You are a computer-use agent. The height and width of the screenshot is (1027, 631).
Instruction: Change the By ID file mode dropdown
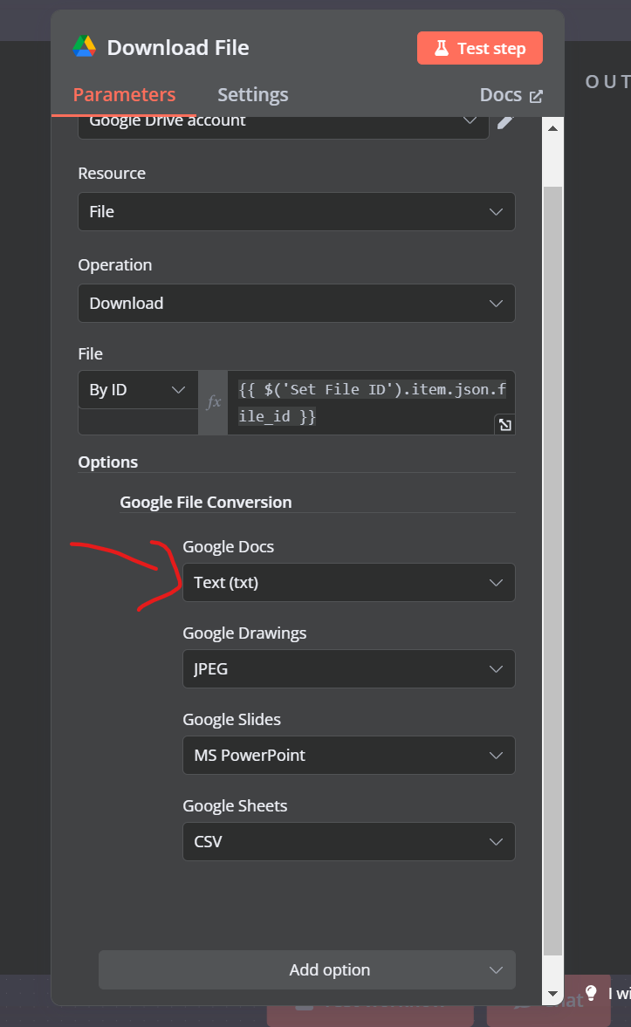[x=138, y=390]
